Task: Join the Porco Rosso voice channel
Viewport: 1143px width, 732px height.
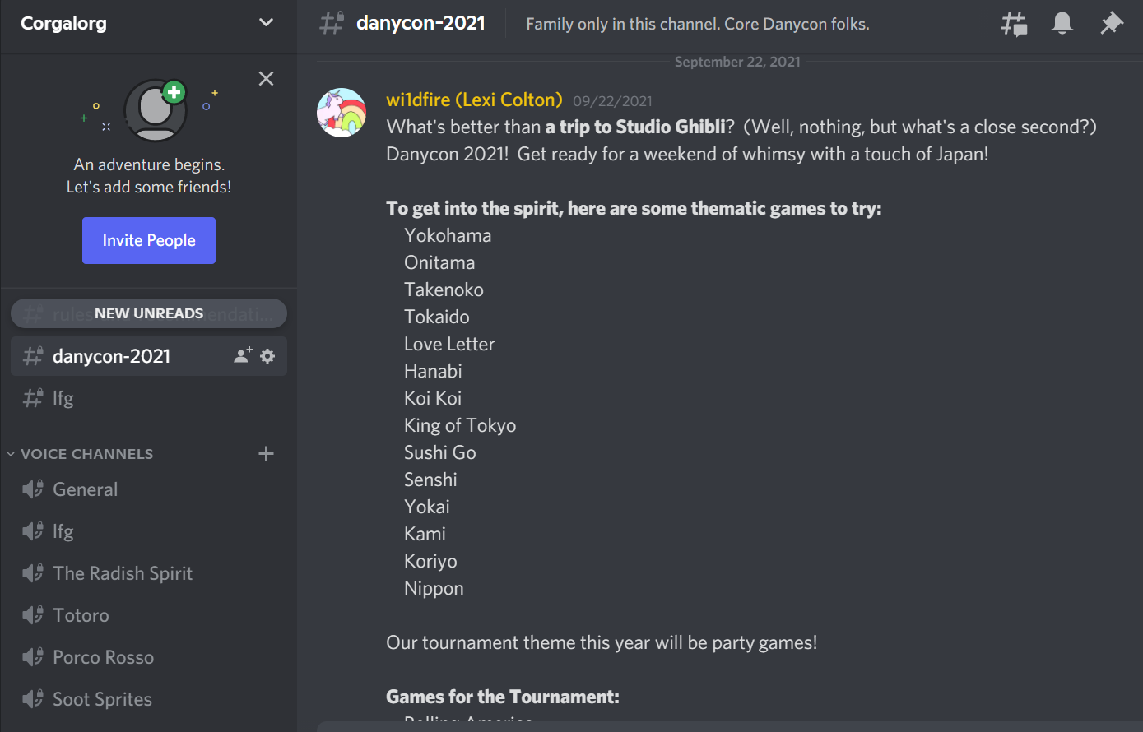Action: [148, 657]
